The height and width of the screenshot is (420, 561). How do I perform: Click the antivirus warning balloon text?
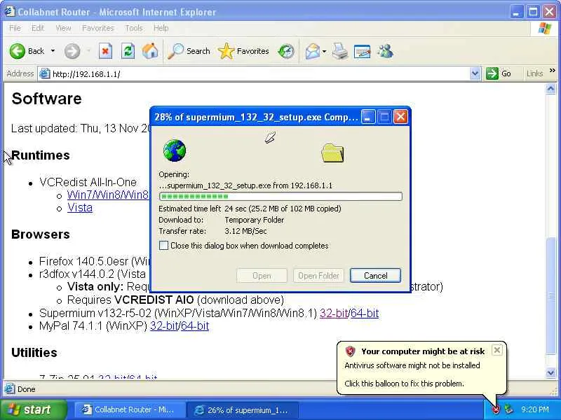pos(412,365)
